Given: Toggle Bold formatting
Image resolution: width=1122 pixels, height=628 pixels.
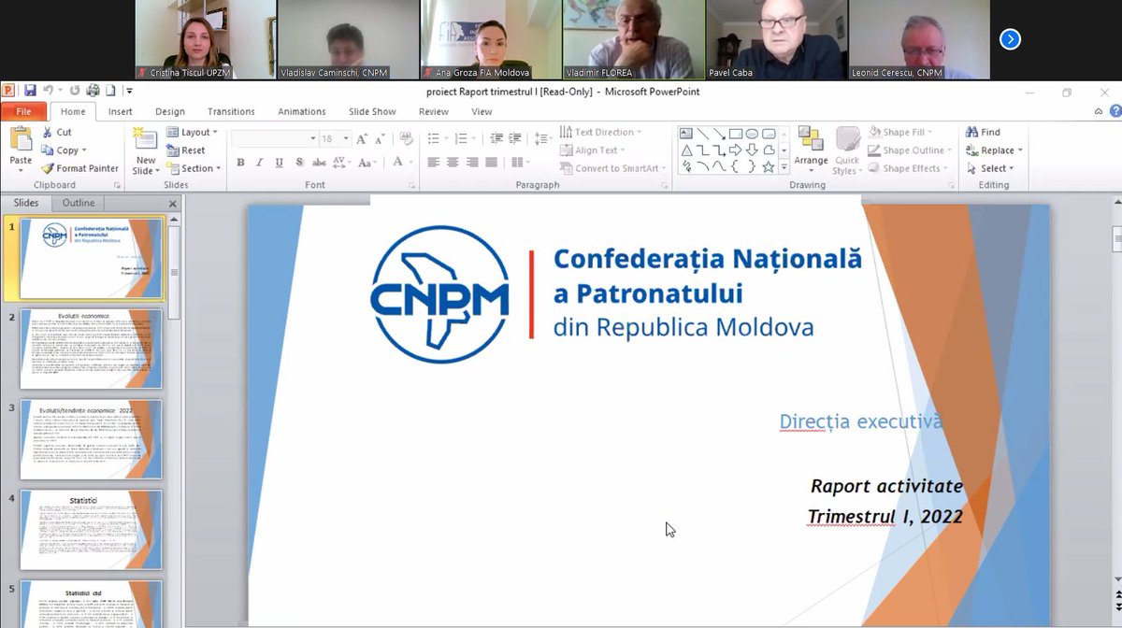Looking at the screenshot, I should pyautogui.click(x=240, y=163).
